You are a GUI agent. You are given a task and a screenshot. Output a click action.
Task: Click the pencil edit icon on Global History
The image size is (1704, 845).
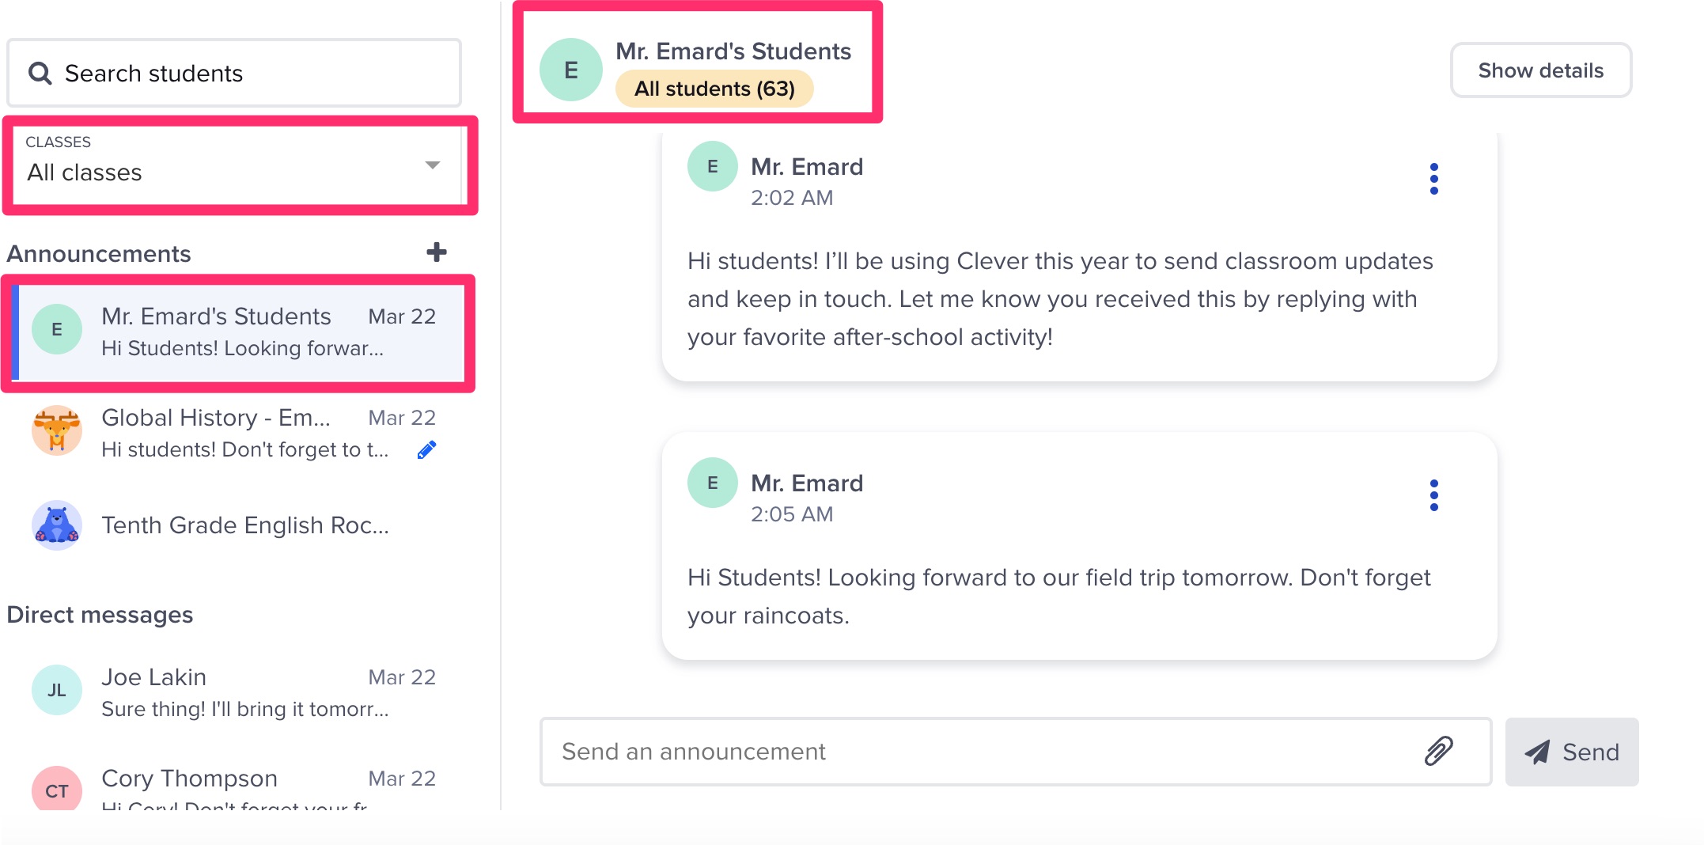tap(426, 449)
